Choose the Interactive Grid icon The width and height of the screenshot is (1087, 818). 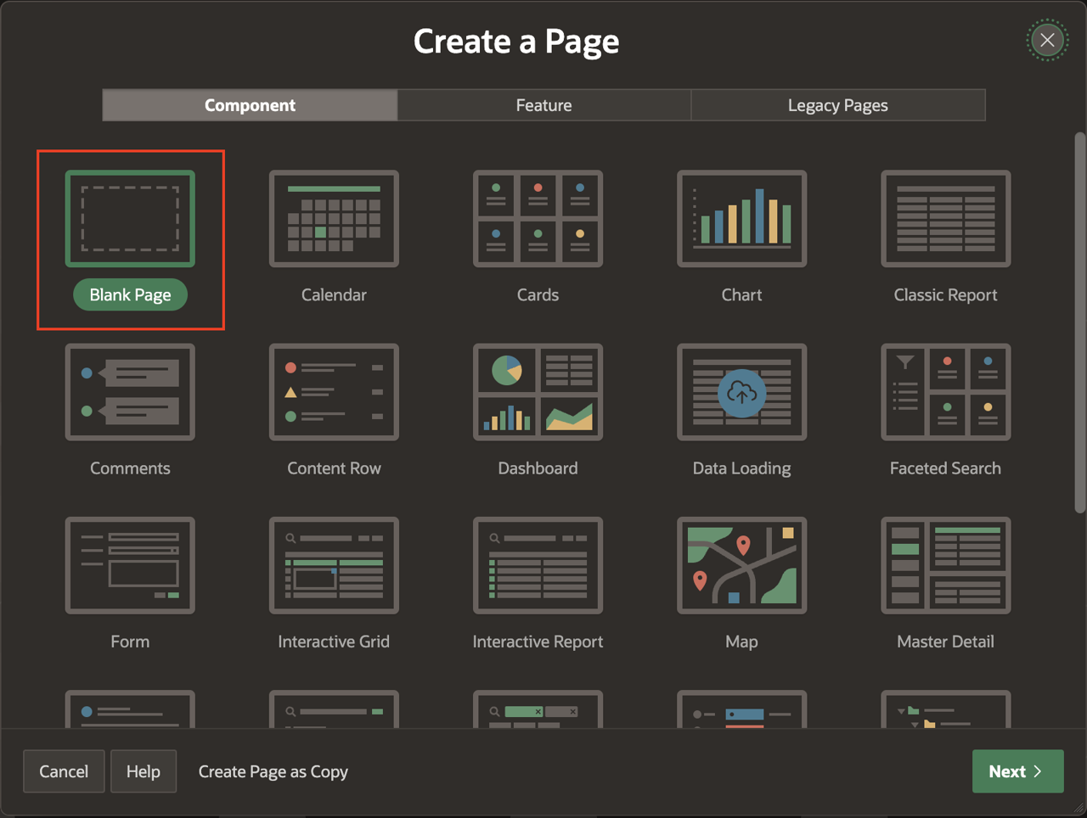click(x=334, y=565)
